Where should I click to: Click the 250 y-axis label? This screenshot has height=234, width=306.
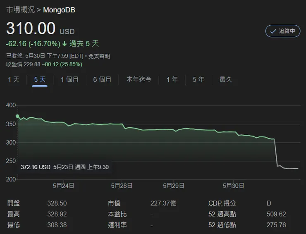click(x=11, y=161)
